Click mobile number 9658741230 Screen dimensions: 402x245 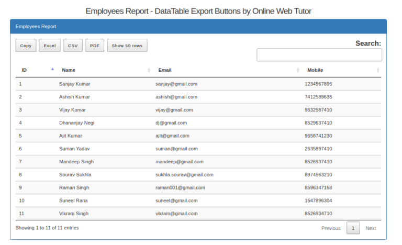[318, 136]
